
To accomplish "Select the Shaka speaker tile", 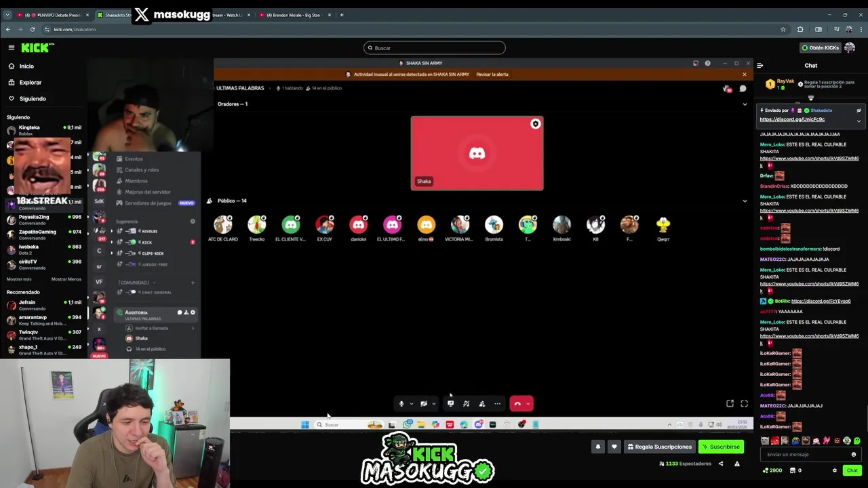I will coord(477,153).
